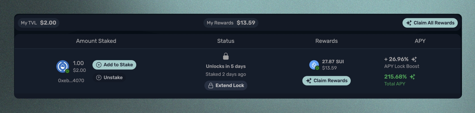Click the My TVL $2.00 badge
Image resolution: width=475 pixels, height=113 pixels.
[x=38, y=23]
